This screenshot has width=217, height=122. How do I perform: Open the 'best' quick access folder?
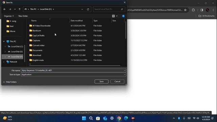pos(10,26)
